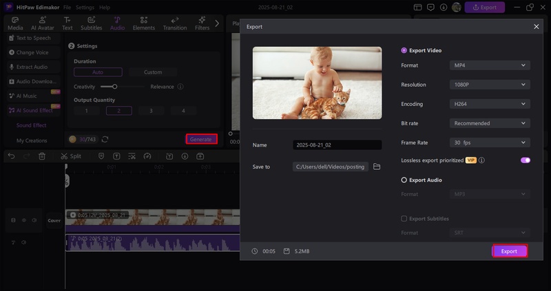The height and width of the screenshot is (291, 551).
Task: Mute the audio track speaker
Action: click(24, 243)
